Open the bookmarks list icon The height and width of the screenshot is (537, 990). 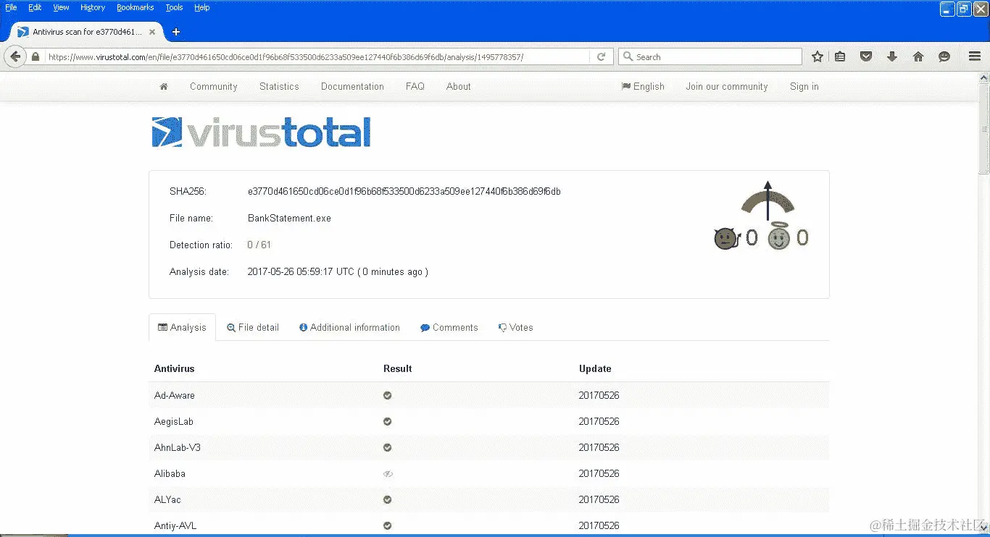840,57
